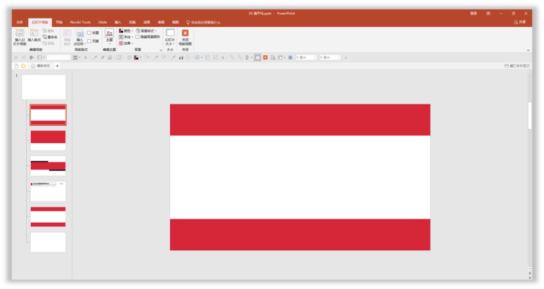Viewport: 544px width, 289px height.
Task: Launch the Background group dialog launcher
Action: tap(161, 50)
